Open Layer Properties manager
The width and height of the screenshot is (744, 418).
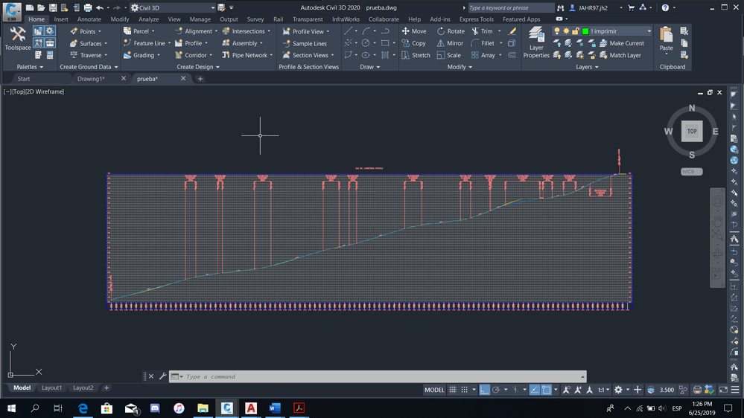[x=536, y=42]
